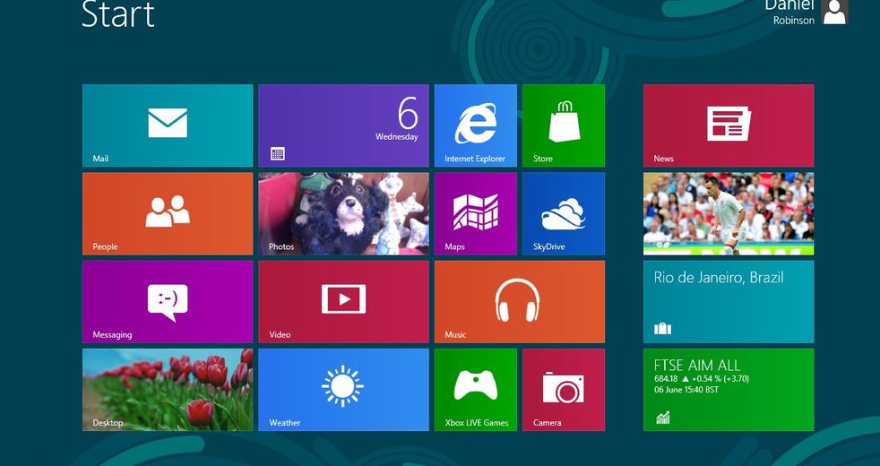Open the Camera tile
This screenshot has height=466, width=880.
click(564, 390)
